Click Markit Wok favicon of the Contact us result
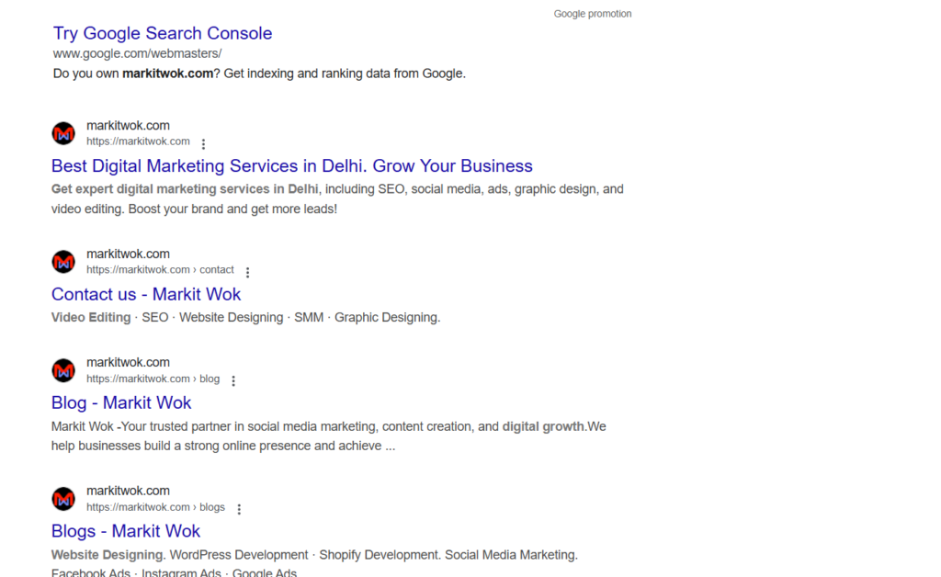This screenshot has height=577, width=941. tap(63, 262)
